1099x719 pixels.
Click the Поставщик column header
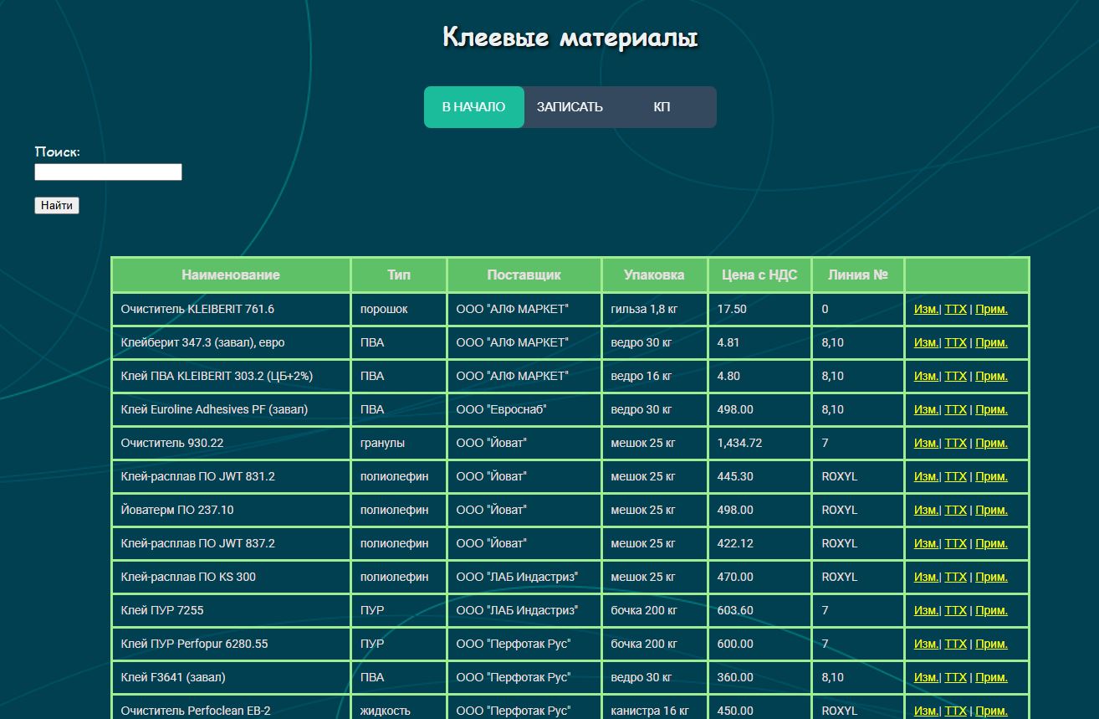(524, 275)
